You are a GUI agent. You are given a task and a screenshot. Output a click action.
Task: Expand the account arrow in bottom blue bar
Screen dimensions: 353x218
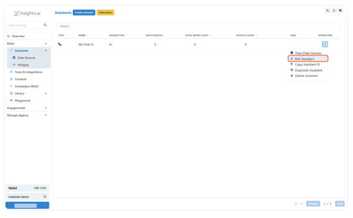45,205
